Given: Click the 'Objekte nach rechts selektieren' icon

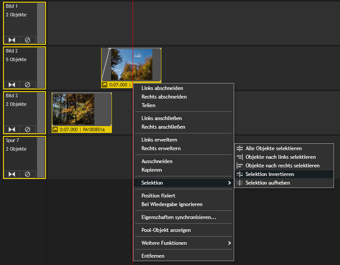Looking at the screenshot, I should (x=240, y=166).
